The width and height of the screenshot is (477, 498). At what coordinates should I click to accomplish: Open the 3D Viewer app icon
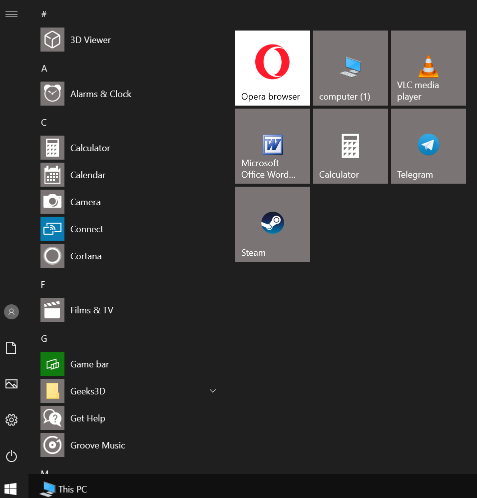click(52, 40)
